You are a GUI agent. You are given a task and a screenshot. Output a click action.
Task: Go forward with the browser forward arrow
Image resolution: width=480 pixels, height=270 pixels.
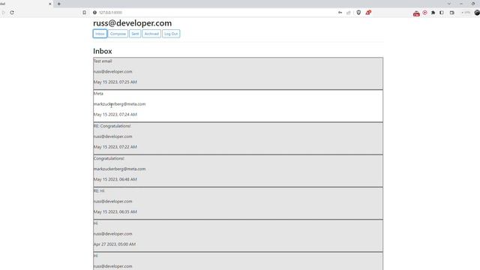(3, 13)
